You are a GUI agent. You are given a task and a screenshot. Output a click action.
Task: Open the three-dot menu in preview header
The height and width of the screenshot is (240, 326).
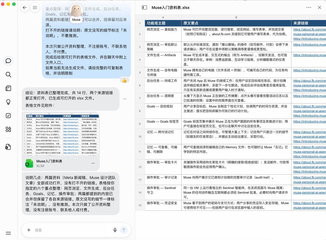tap(309, 8)
